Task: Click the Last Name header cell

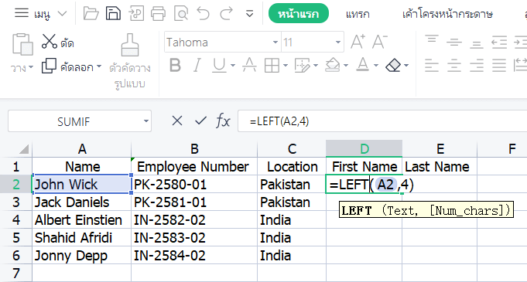Action: [440, 167]
